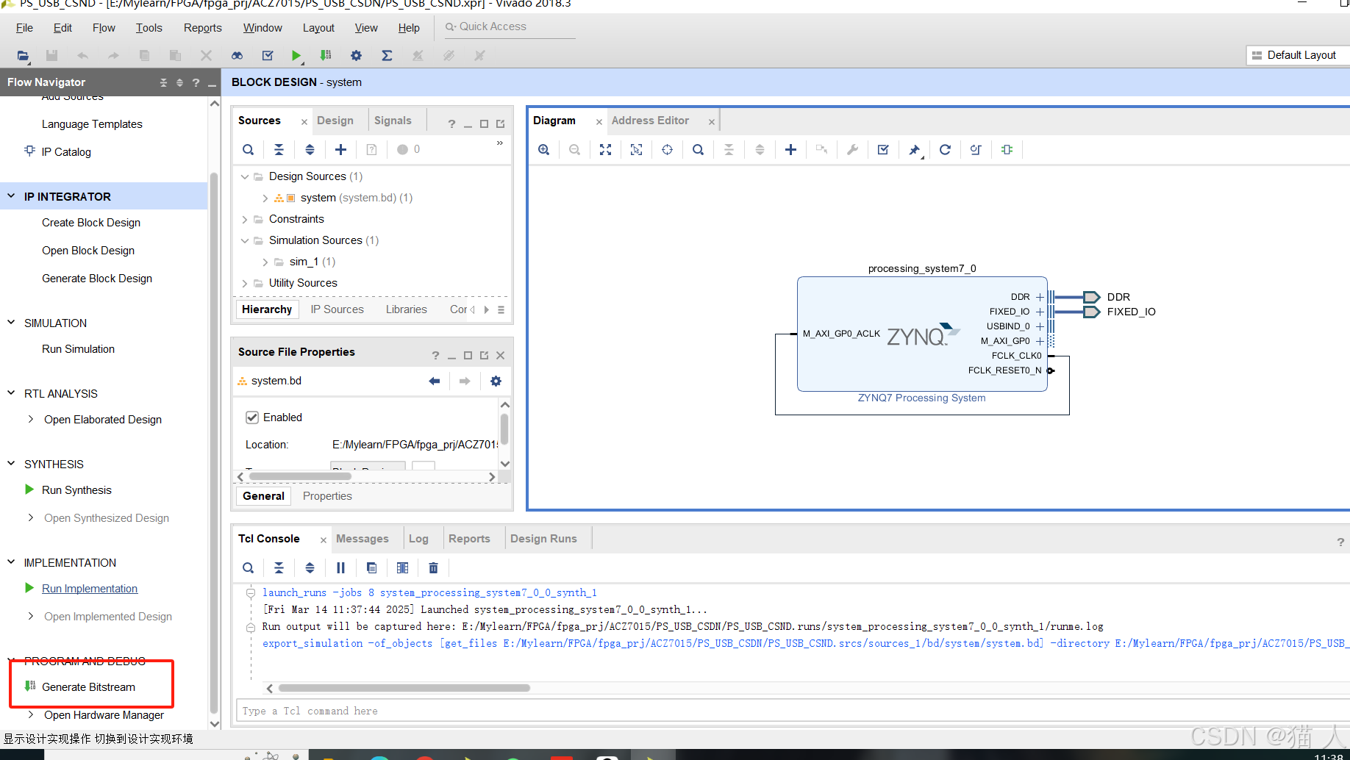Open the Reports menu

pyautogui.click(x=202, y=28)
